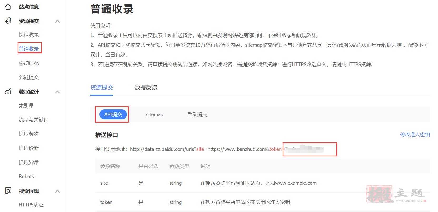Image resolution: width=438 pixels, height=212 pixels.
Task: Go to 移动适配 page
Action: coord(29,63)
